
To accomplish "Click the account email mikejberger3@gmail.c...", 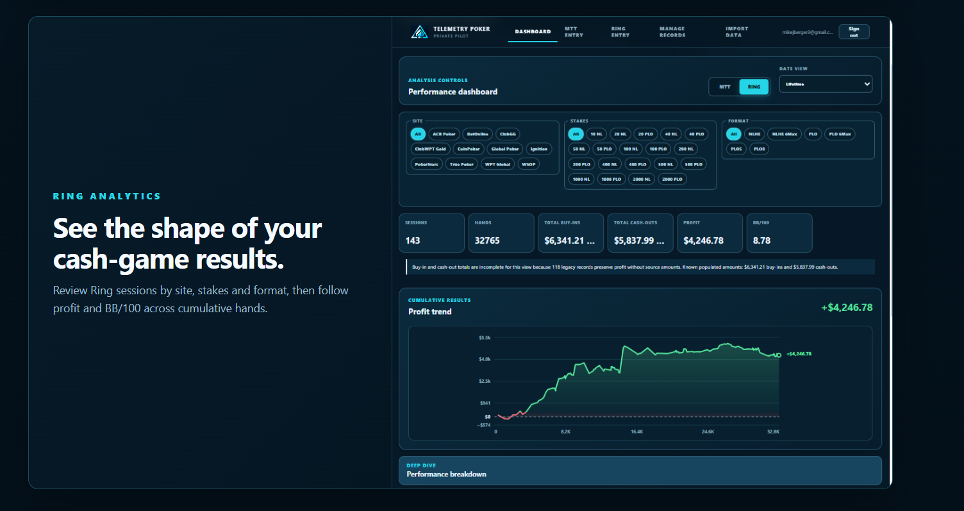I will 808,32.
